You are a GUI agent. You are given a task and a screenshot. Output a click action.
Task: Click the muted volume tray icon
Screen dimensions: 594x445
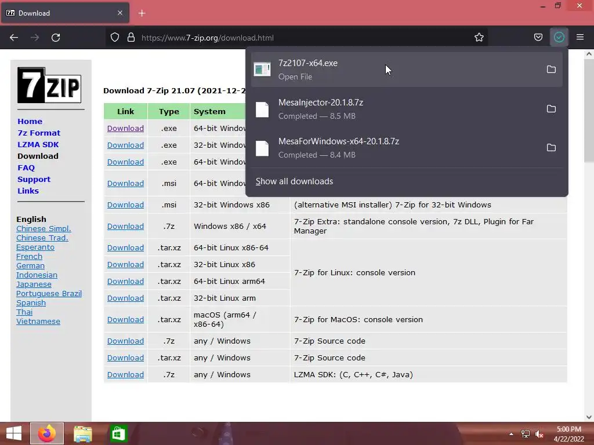[x=539, y=434]
